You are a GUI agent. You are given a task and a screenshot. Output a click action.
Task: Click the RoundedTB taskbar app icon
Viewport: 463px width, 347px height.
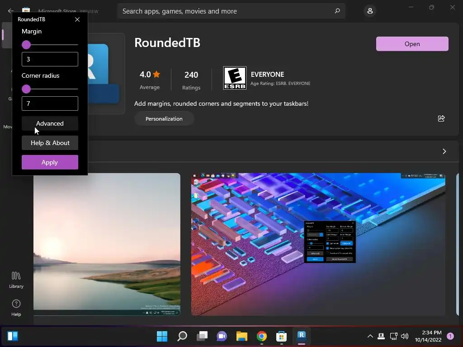point(301,336)
